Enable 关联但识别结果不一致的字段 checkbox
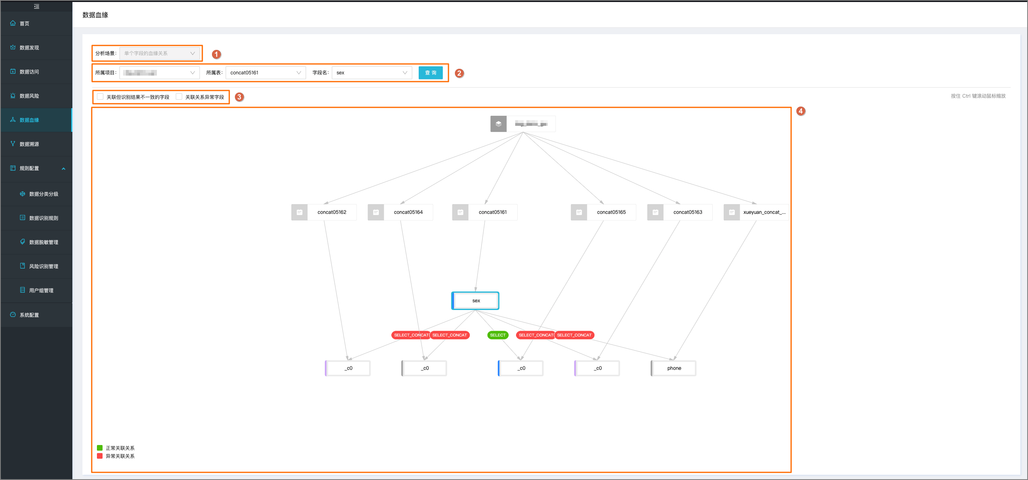The image size is (1028, 480). pyautogui.click(x=101, y=97)
